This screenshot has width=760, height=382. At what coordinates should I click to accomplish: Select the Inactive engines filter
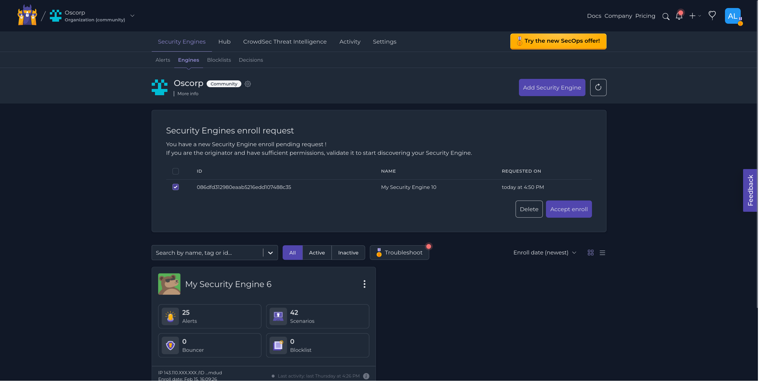pyautogui.click(x=348, y=252)
